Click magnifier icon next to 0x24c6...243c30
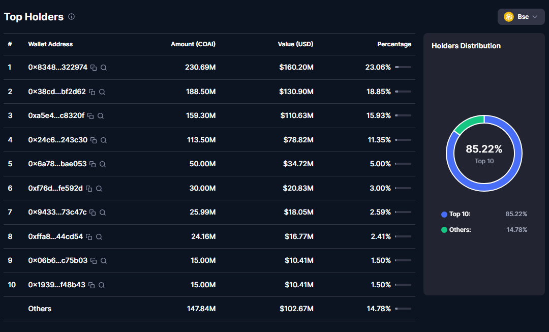The image size is (549, 332). click(104, 140)
